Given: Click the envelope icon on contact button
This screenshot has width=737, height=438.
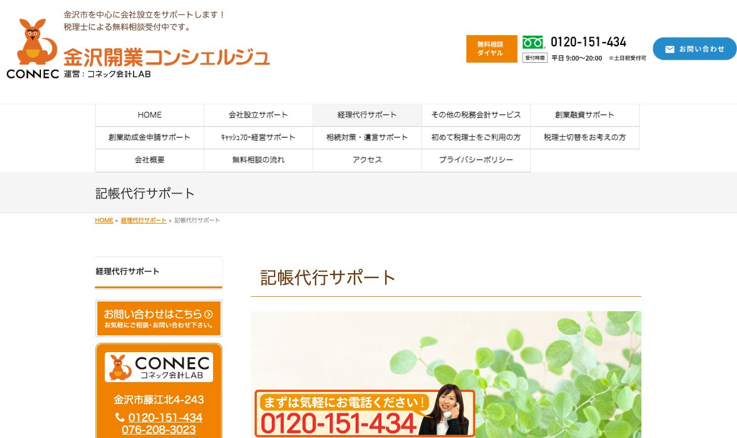Looking at the screenshot, I should pos(670,49).
